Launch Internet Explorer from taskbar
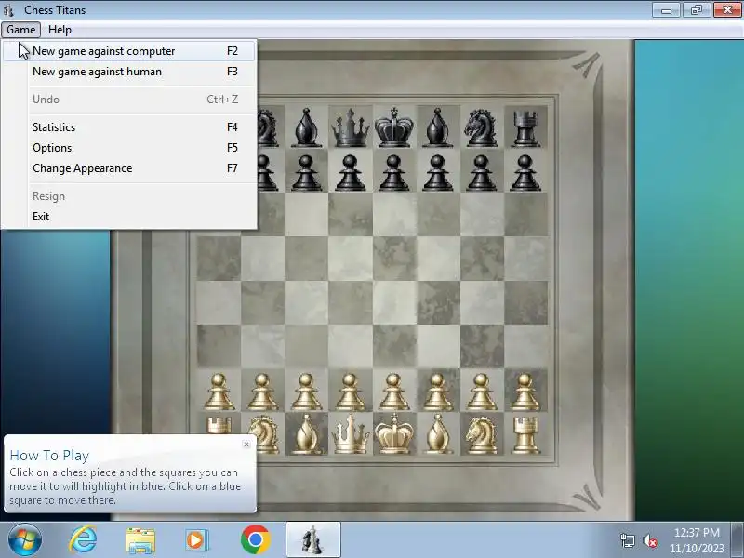 pyautogui.click(x=84, y=540)
